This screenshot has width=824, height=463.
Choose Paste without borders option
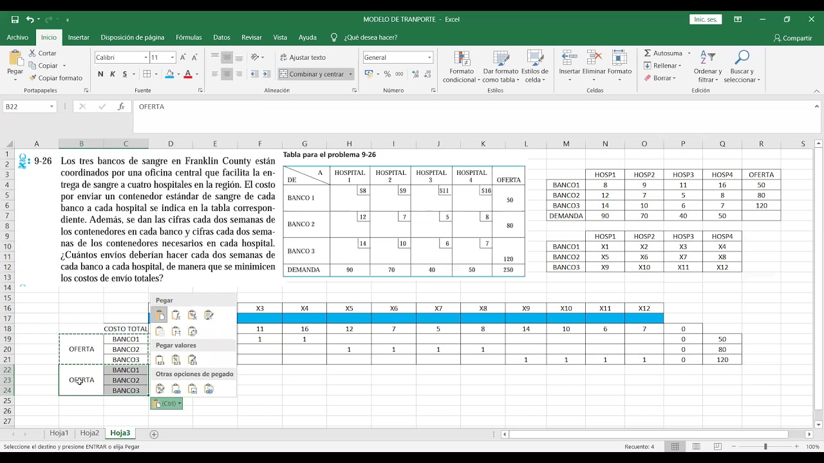pos(160,331)
